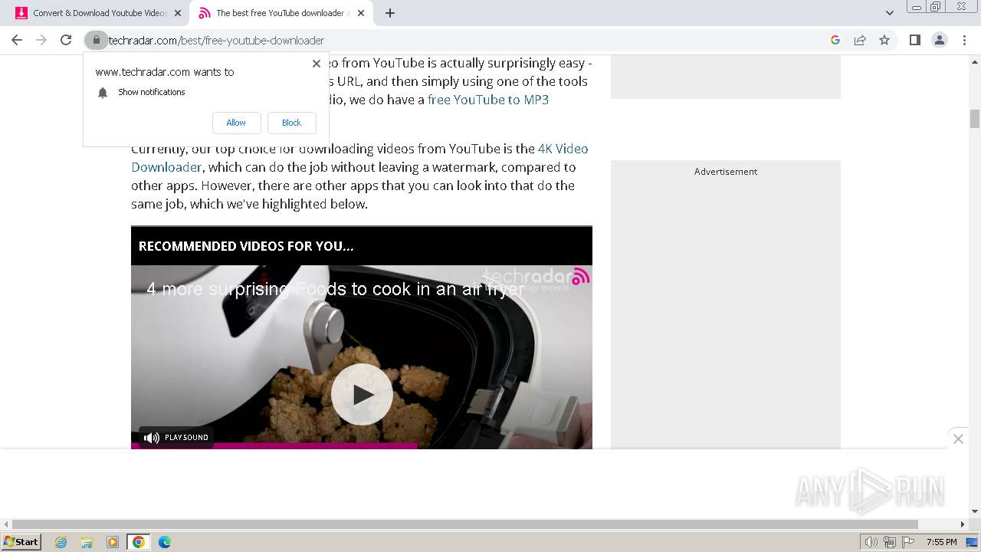Viewport: 981px width, 552px height.
Task: Click the video title about air fryer
Action: point(335,289)
